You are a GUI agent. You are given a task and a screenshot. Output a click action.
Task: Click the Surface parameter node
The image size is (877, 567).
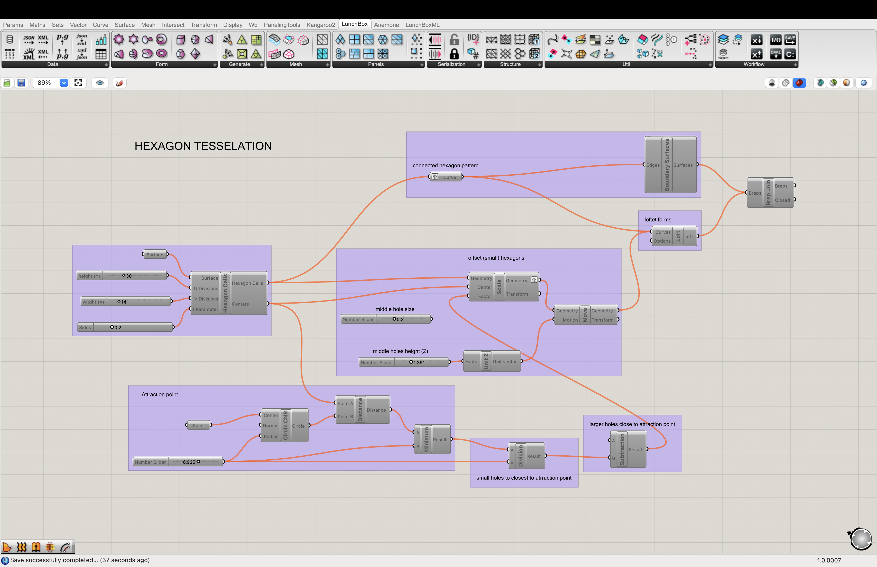(155, 254)
